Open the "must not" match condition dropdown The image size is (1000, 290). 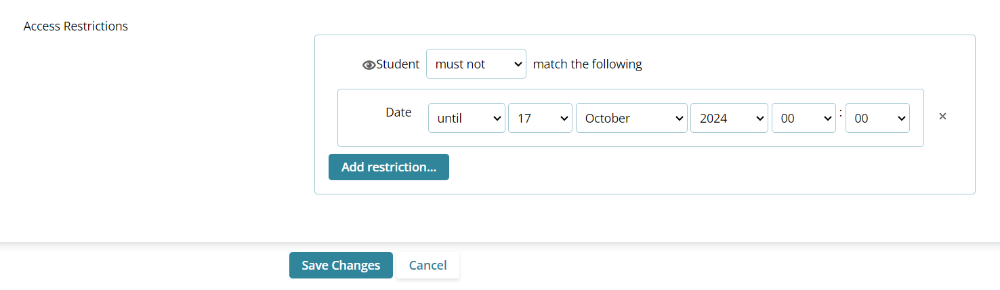click(476, 64)
